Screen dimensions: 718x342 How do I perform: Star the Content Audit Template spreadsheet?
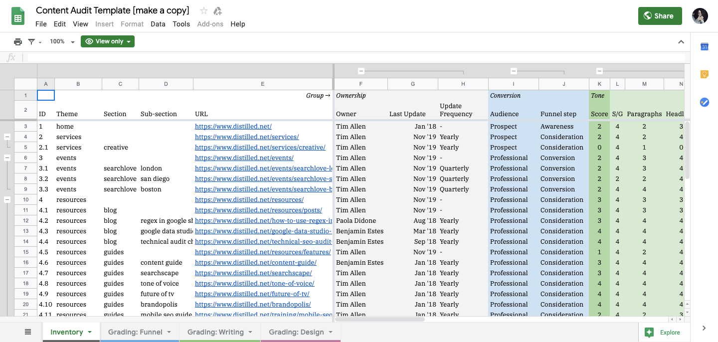tap(203, 10)
